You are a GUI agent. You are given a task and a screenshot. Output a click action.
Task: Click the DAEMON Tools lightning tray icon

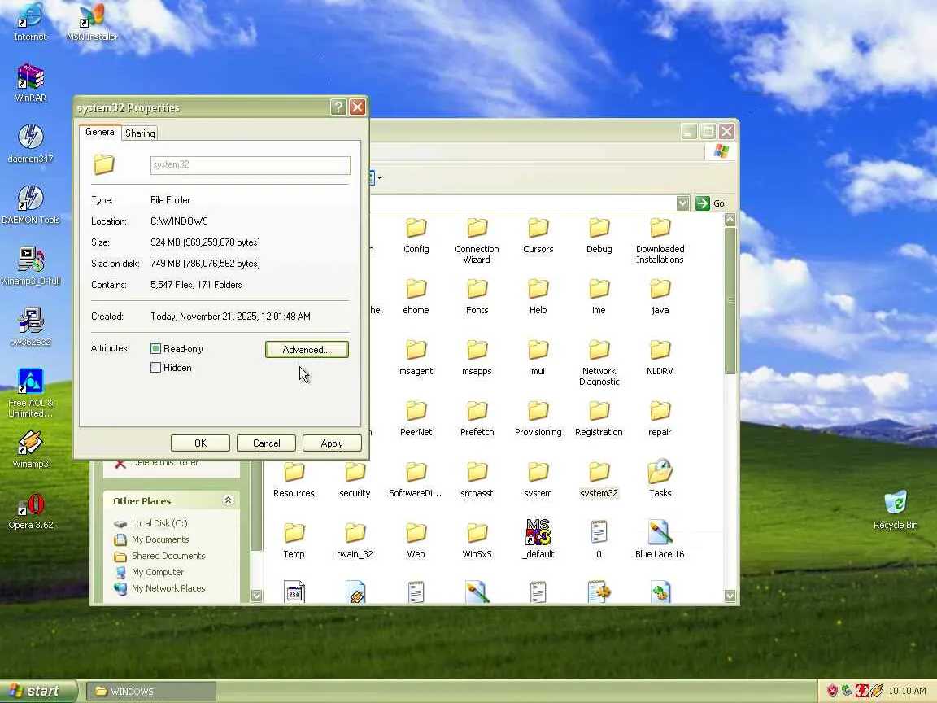point(861,691)
